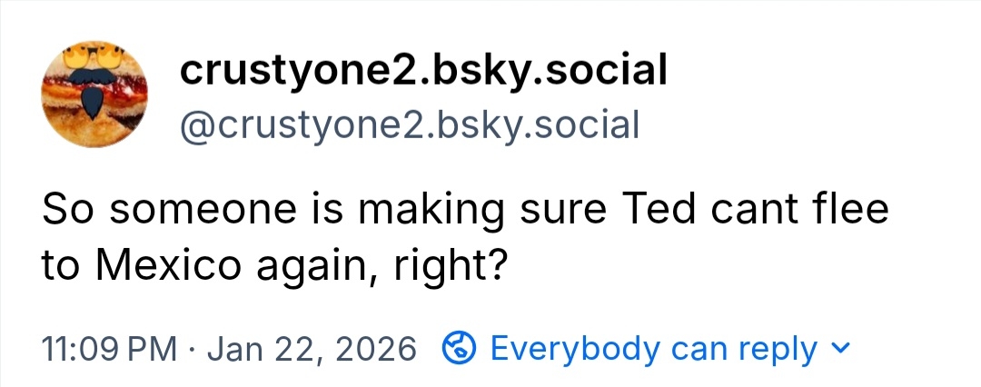Screen dimensions: 981x387
Task: Click the crustyone2 profile avatar
Action: coord(95,94)
